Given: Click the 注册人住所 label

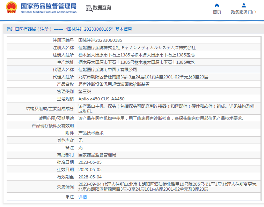Looking at the screenshot, I should point(63,55).
